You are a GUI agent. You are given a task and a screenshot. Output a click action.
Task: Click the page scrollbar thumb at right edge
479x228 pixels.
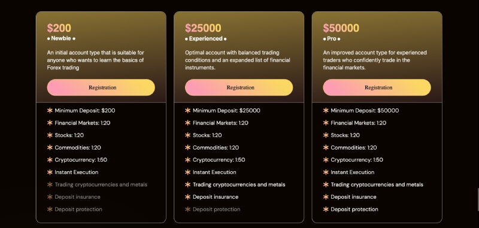click(x=478, y=200)
